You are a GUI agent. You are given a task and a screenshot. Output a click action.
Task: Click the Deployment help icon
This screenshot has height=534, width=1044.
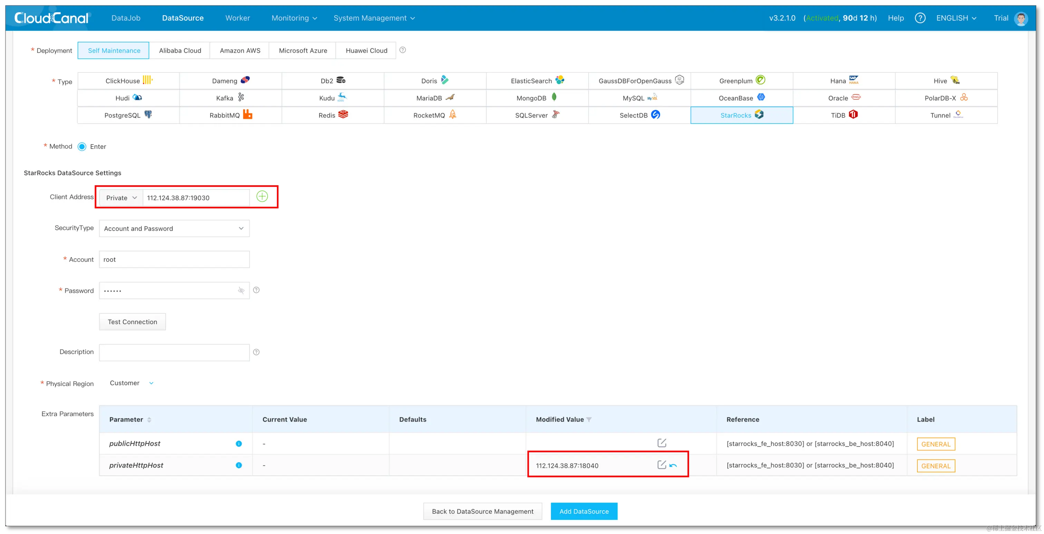click(x=403, y=50)
